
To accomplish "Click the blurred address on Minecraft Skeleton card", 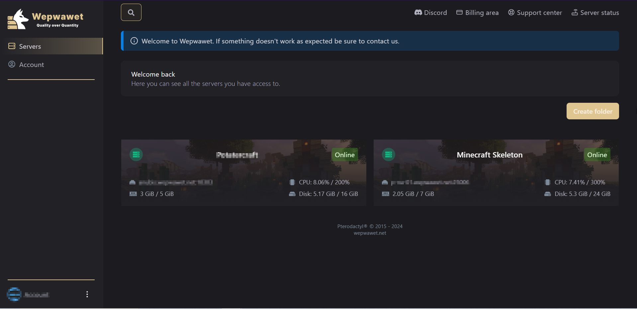I will tap(430, 182).
